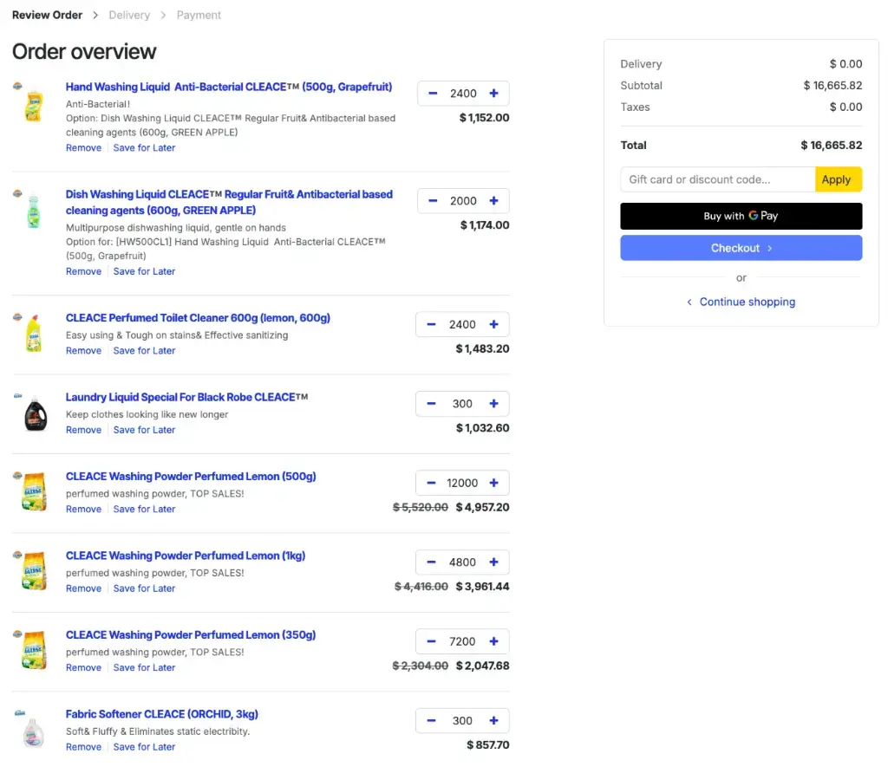This screenshot has width=888, height=767.
Task: Switch to the Payment step
Action: tap(199, 15)
